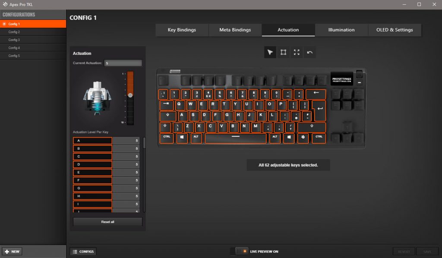Select the right ALT key
This screenshot has width=442, height=258.
coord(275,138)
